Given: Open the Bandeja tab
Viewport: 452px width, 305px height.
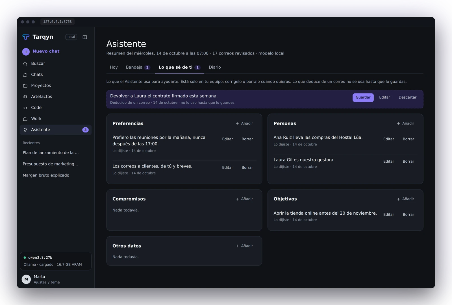Looking at the screenshot, I should [x=138, y=67].
